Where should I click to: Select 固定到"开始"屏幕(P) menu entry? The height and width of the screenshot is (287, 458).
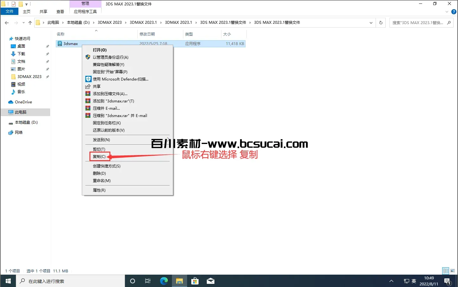click(x=128, y=72)
